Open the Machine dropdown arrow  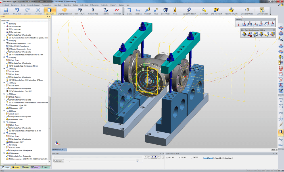[111, 11]
